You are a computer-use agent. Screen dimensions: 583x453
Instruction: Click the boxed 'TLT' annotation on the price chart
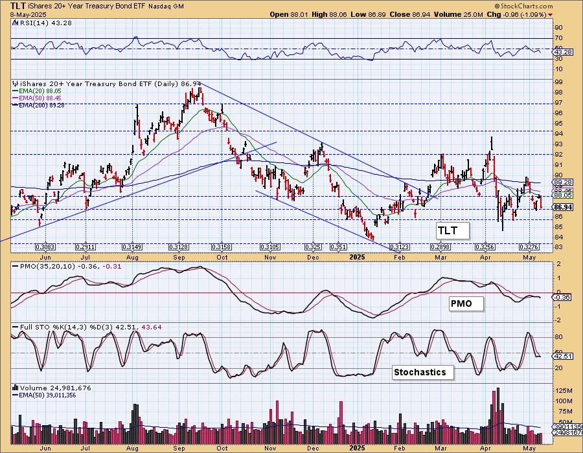[x=452, y=230]
